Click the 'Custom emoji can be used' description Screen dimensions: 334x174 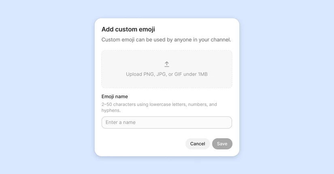pyautogui.click(x=166, y=39)
